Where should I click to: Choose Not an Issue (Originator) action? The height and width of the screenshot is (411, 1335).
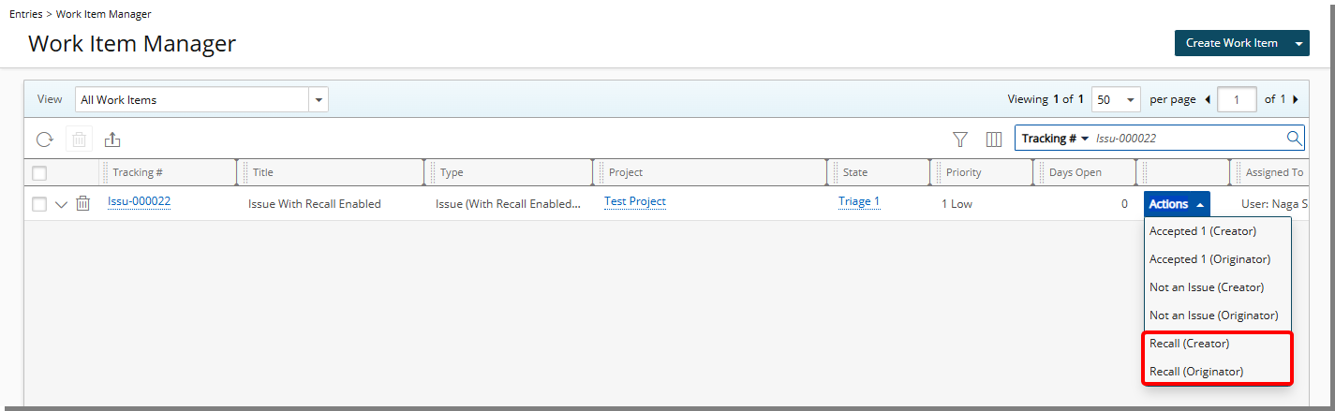(x=1213, y=316)
